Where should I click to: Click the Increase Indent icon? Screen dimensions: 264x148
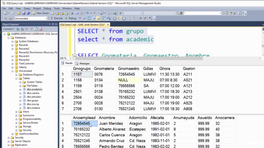(145, 18)
